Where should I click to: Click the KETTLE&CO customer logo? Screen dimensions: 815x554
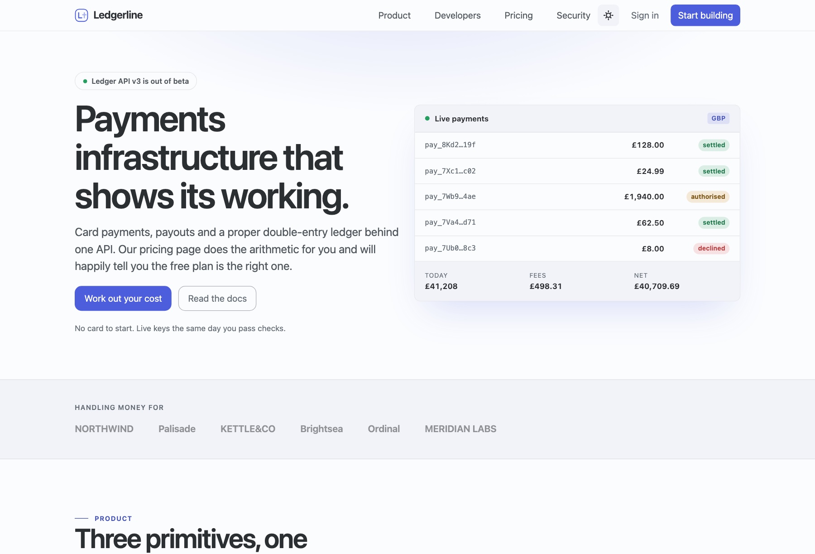point(248,429)
